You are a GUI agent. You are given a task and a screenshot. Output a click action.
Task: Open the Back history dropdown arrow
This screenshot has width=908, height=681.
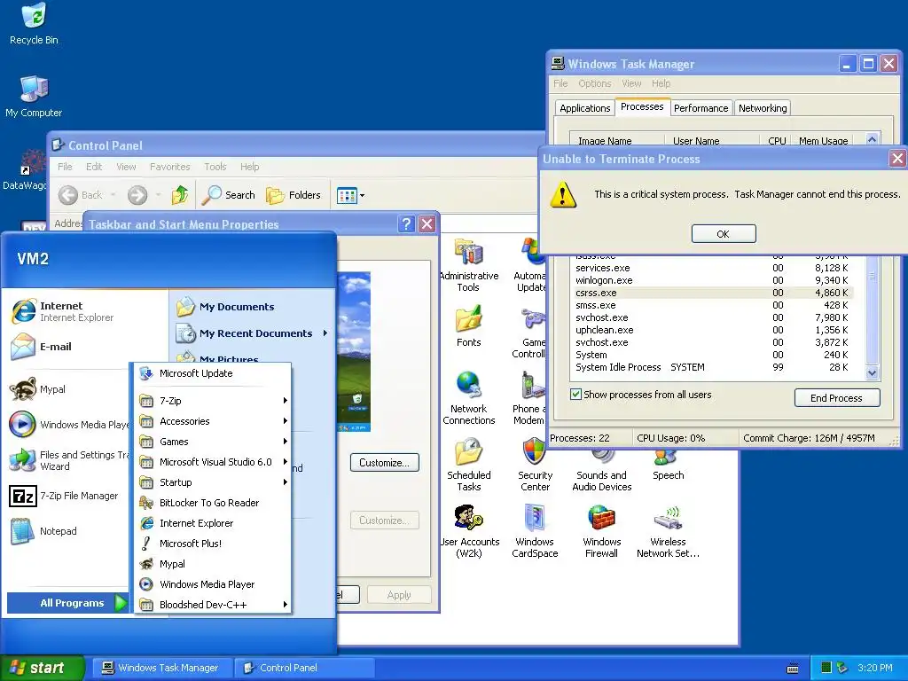(x=113, y=195)
